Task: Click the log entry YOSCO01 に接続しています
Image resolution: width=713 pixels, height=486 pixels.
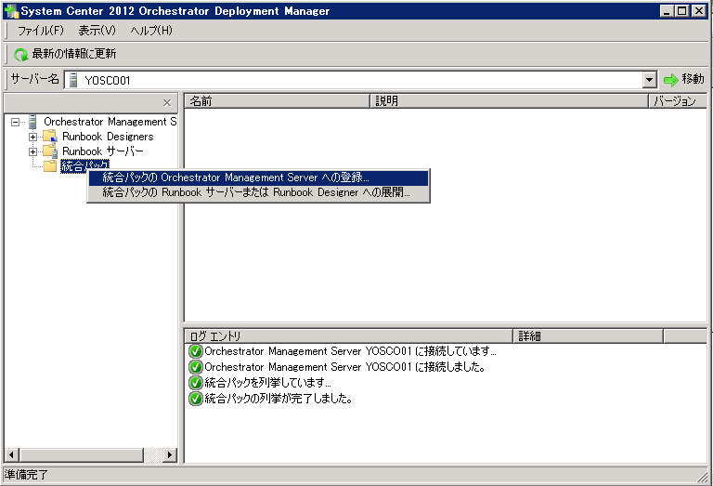Action: tap(350, 351)
